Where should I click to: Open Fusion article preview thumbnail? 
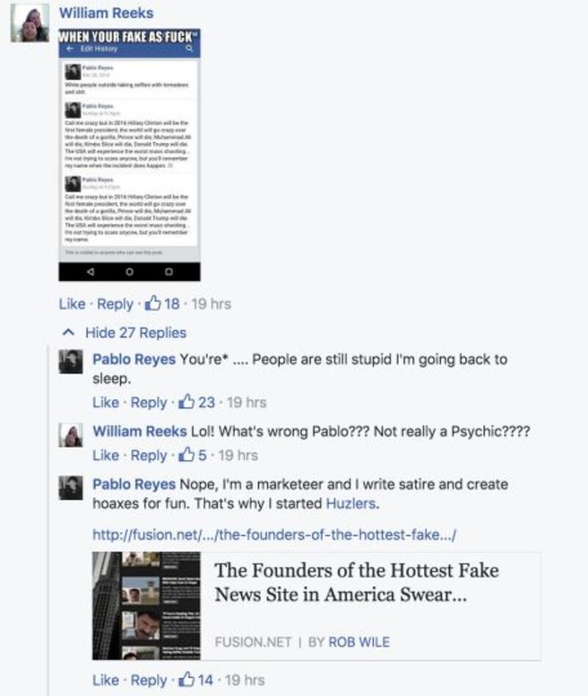(x=146, y=606)
